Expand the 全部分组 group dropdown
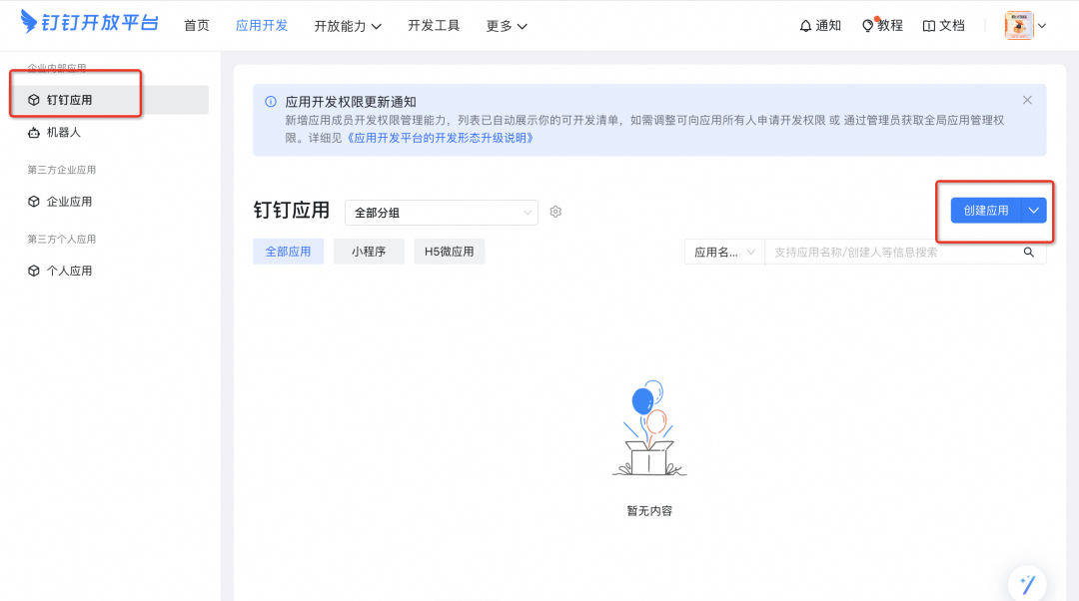The height and width of the screenshot is (601, 1079). (x=441, y=213)
